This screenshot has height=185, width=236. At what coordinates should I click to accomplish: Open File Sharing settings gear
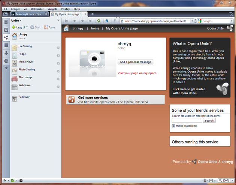[x=58, y=48]
